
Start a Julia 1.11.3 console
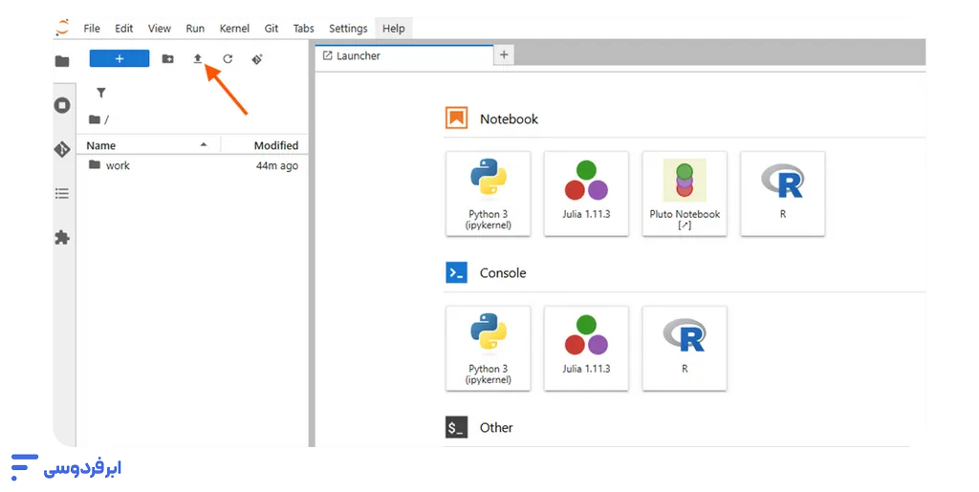coord(586,348)
